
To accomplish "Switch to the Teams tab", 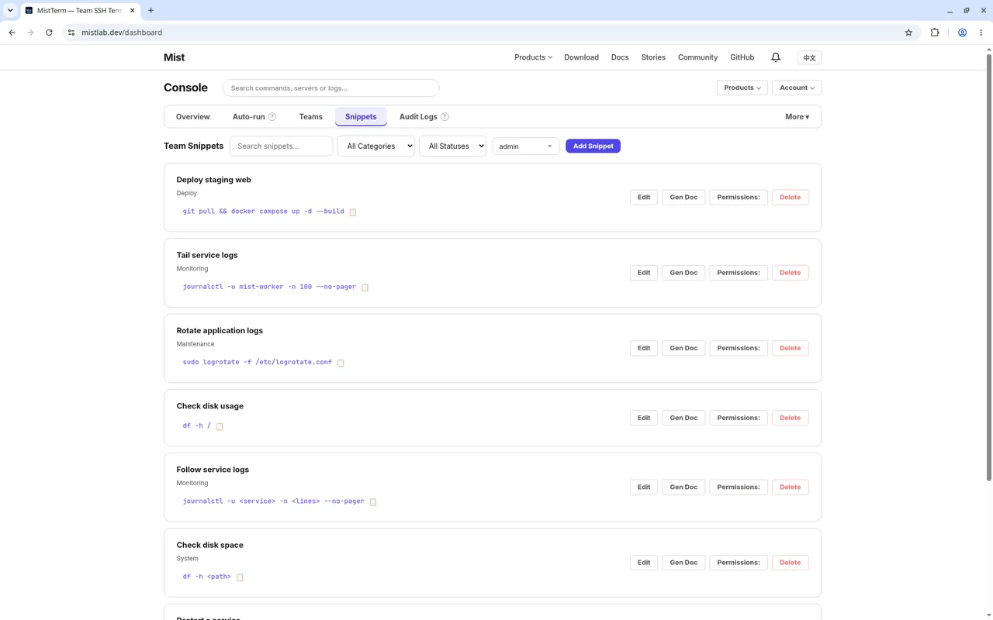I will (310, 117).
